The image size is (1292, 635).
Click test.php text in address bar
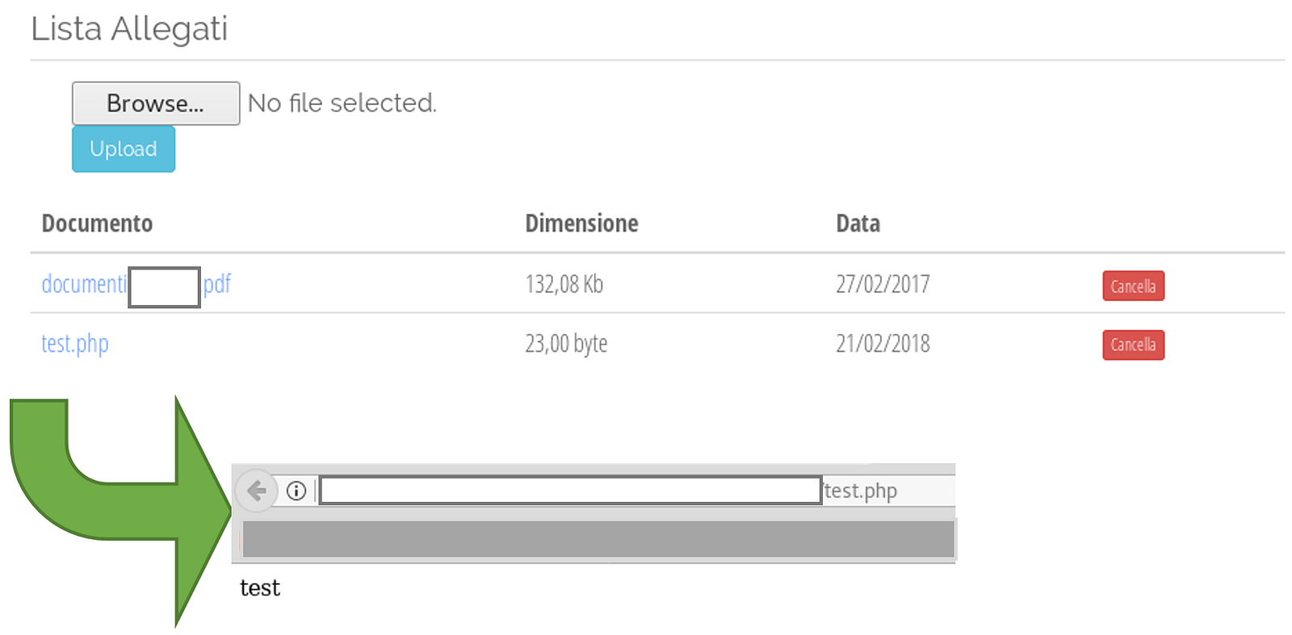point(861,491)
